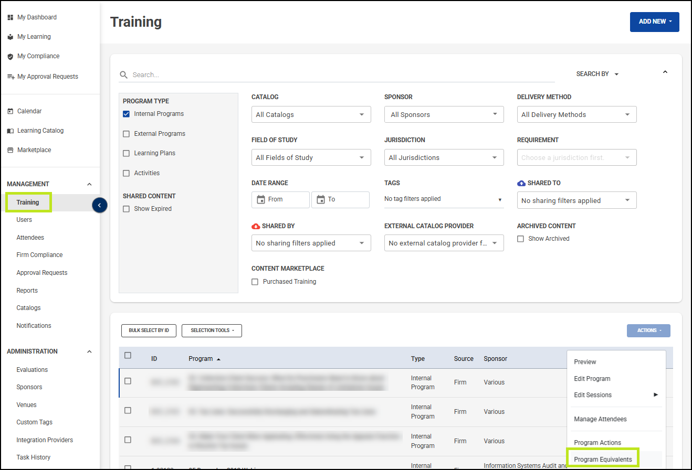Click the BULK SELECT BY ID button
This screenshot has width=692, height=470.
[149, 330]
